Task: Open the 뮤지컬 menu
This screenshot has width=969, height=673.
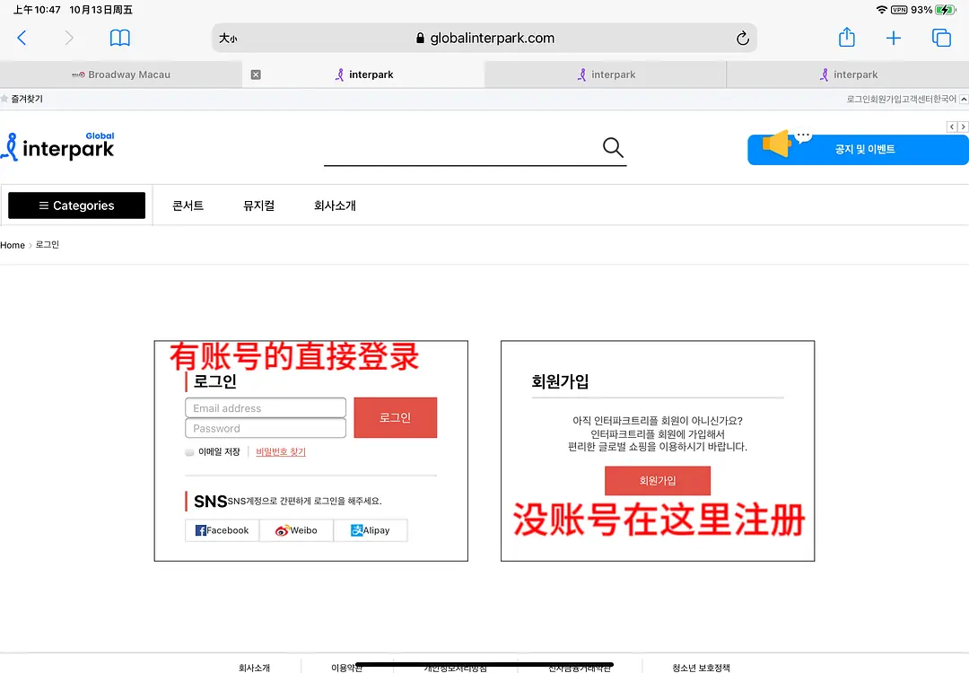Action: pyautogui.click(x=259, y=205)
